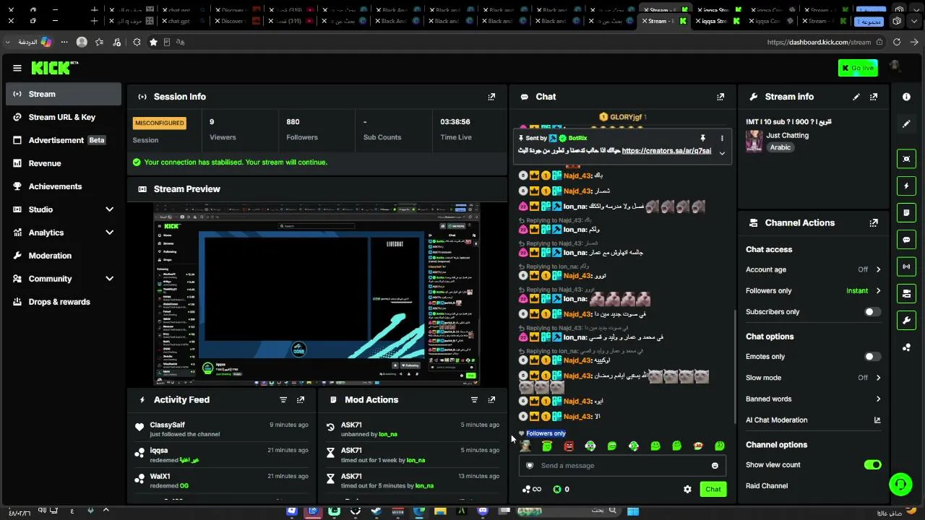Open Achievements from the sidebar
The image size is (925, 520).
[64, 186]
